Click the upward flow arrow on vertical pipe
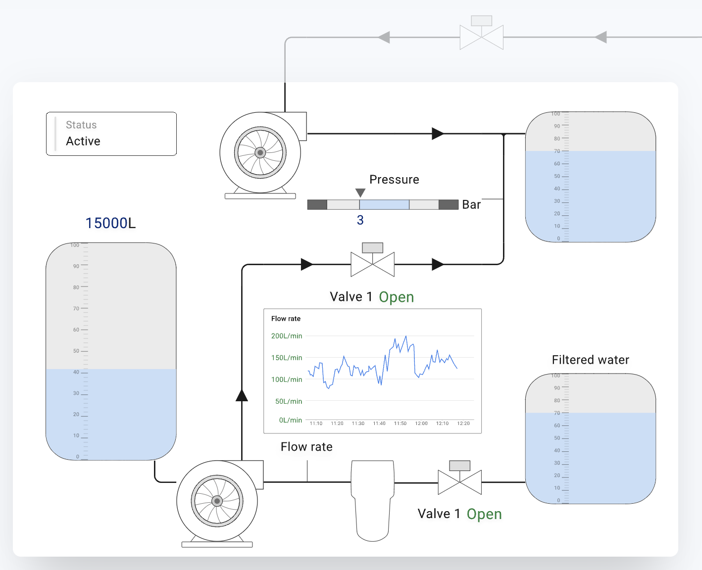 click(x=242, y=395)
